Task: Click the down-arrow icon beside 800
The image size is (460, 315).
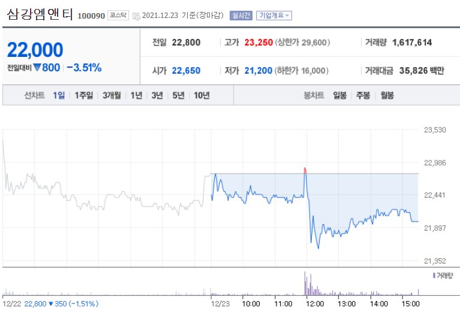Action: 37,68
